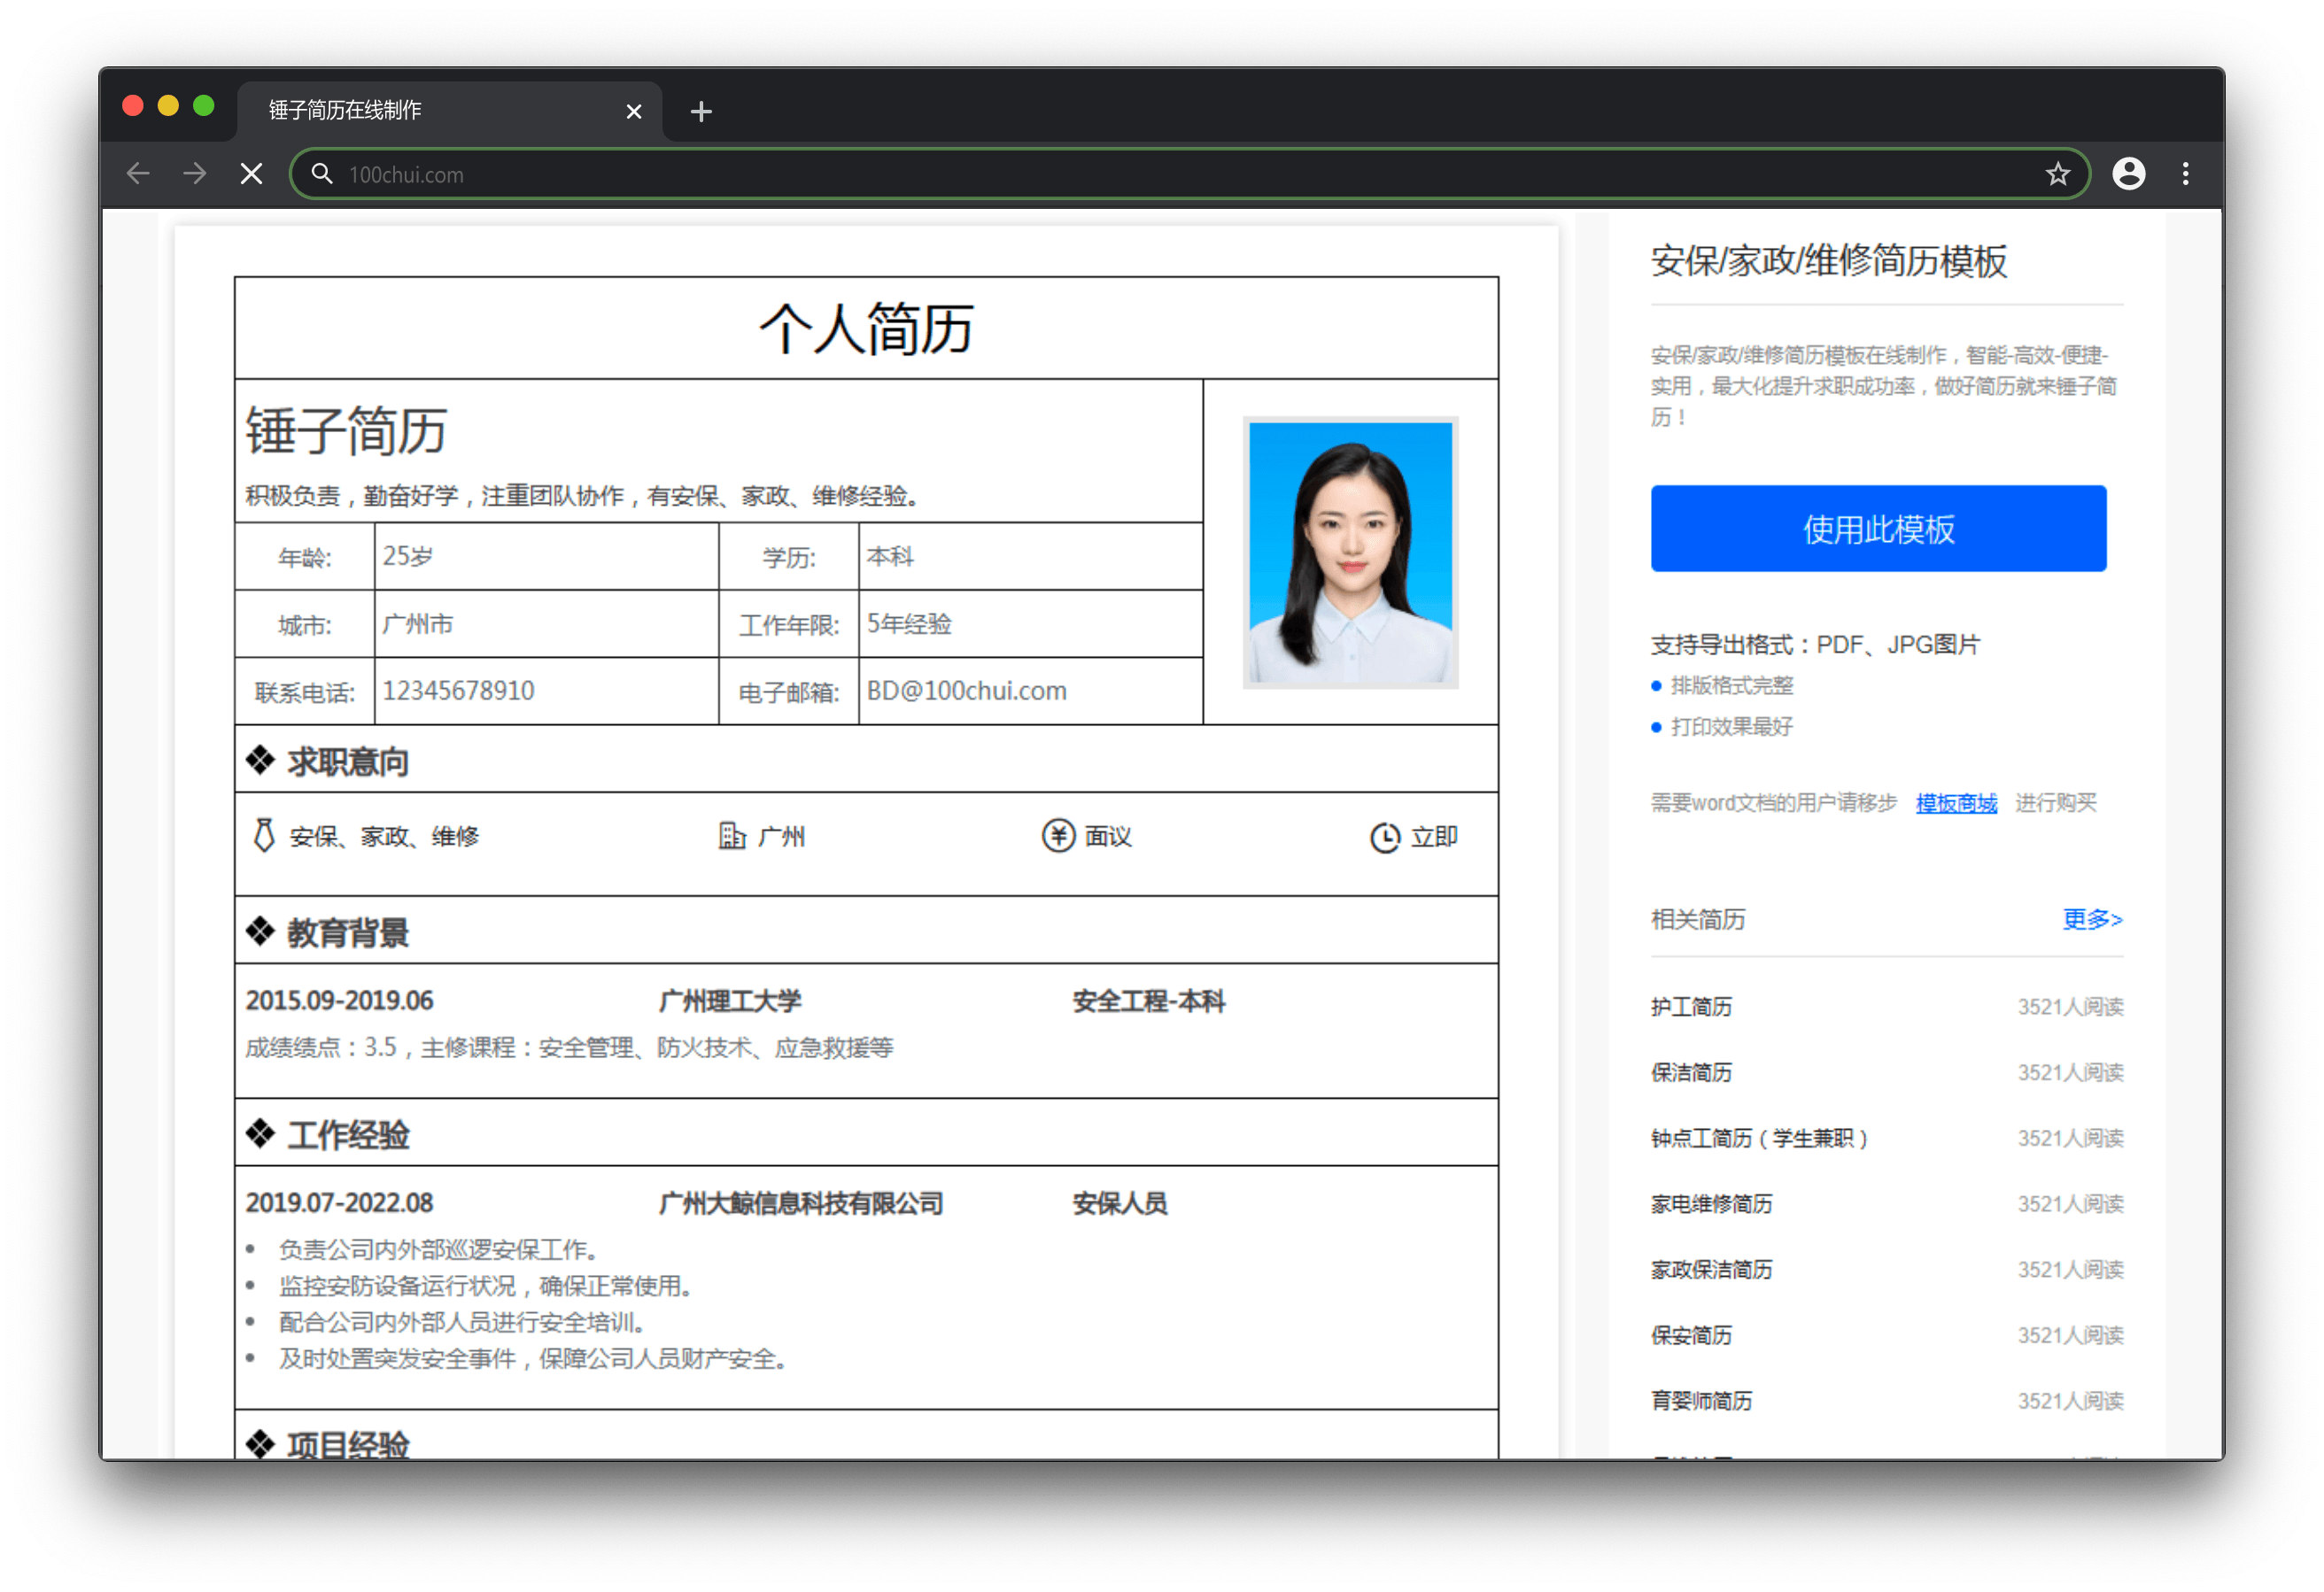Click the 排版格式完整 bullet item

(1731, 686)
